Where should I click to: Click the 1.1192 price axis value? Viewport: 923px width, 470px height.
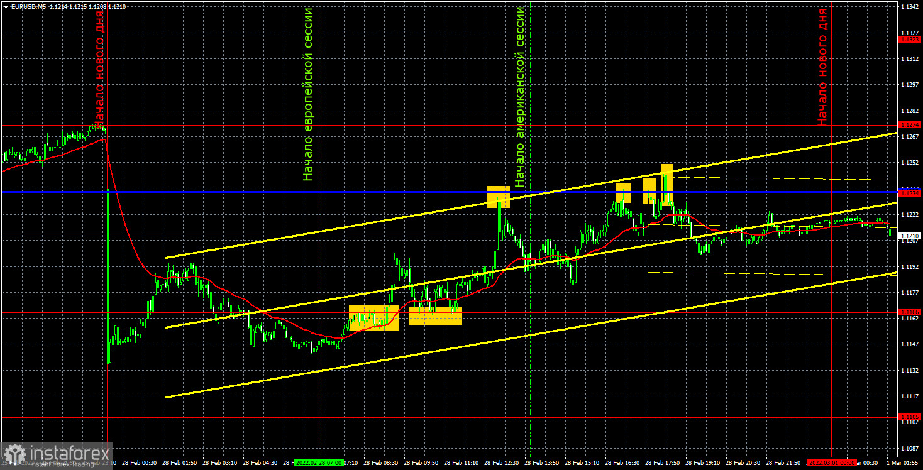tap(910, 266)
